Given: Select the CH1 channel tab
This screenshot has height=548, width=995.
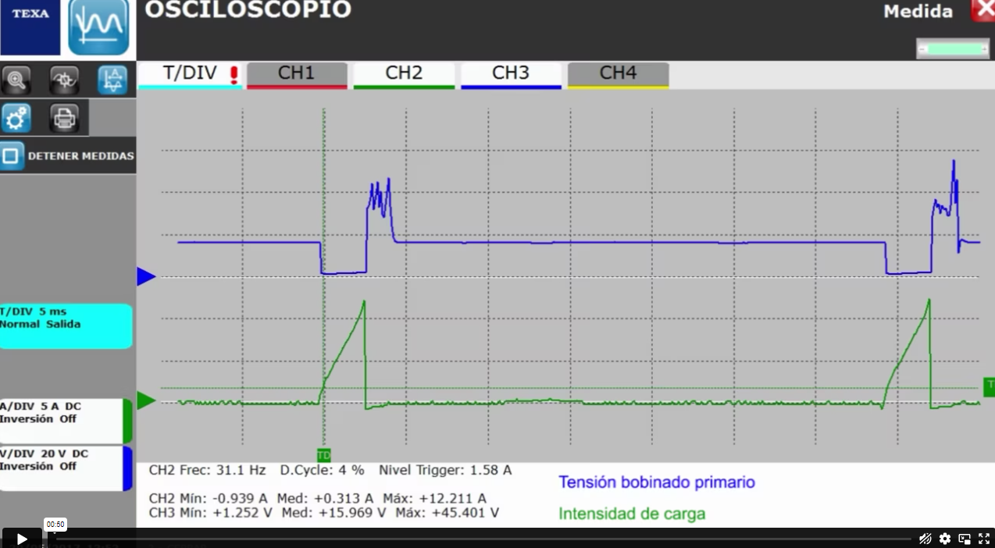Looking at the screenshot, I should pos(297,74).
